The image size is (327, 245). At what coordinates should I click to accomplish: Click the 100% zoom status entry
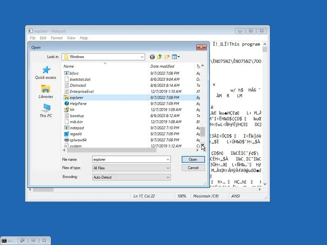(x=182, y=196)
